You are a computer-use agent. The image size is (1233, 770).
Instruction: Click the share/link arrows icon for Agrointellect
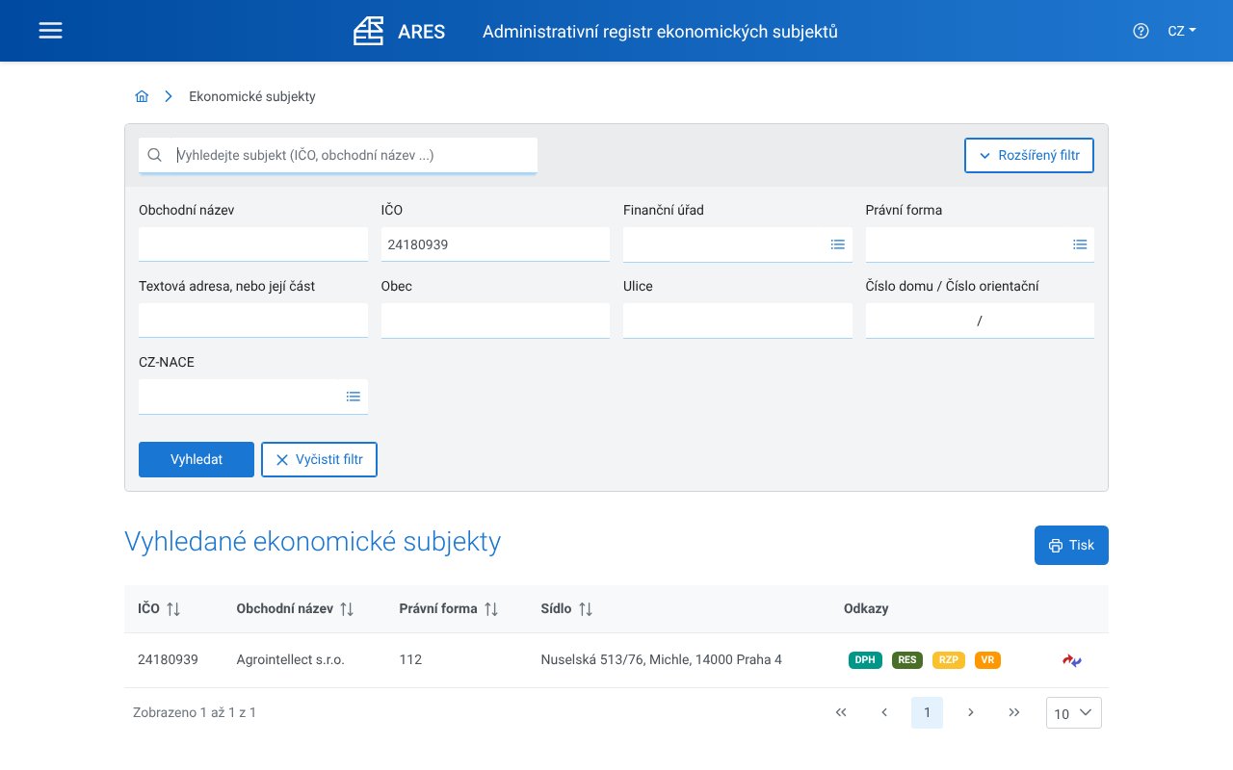[1071, 660]
